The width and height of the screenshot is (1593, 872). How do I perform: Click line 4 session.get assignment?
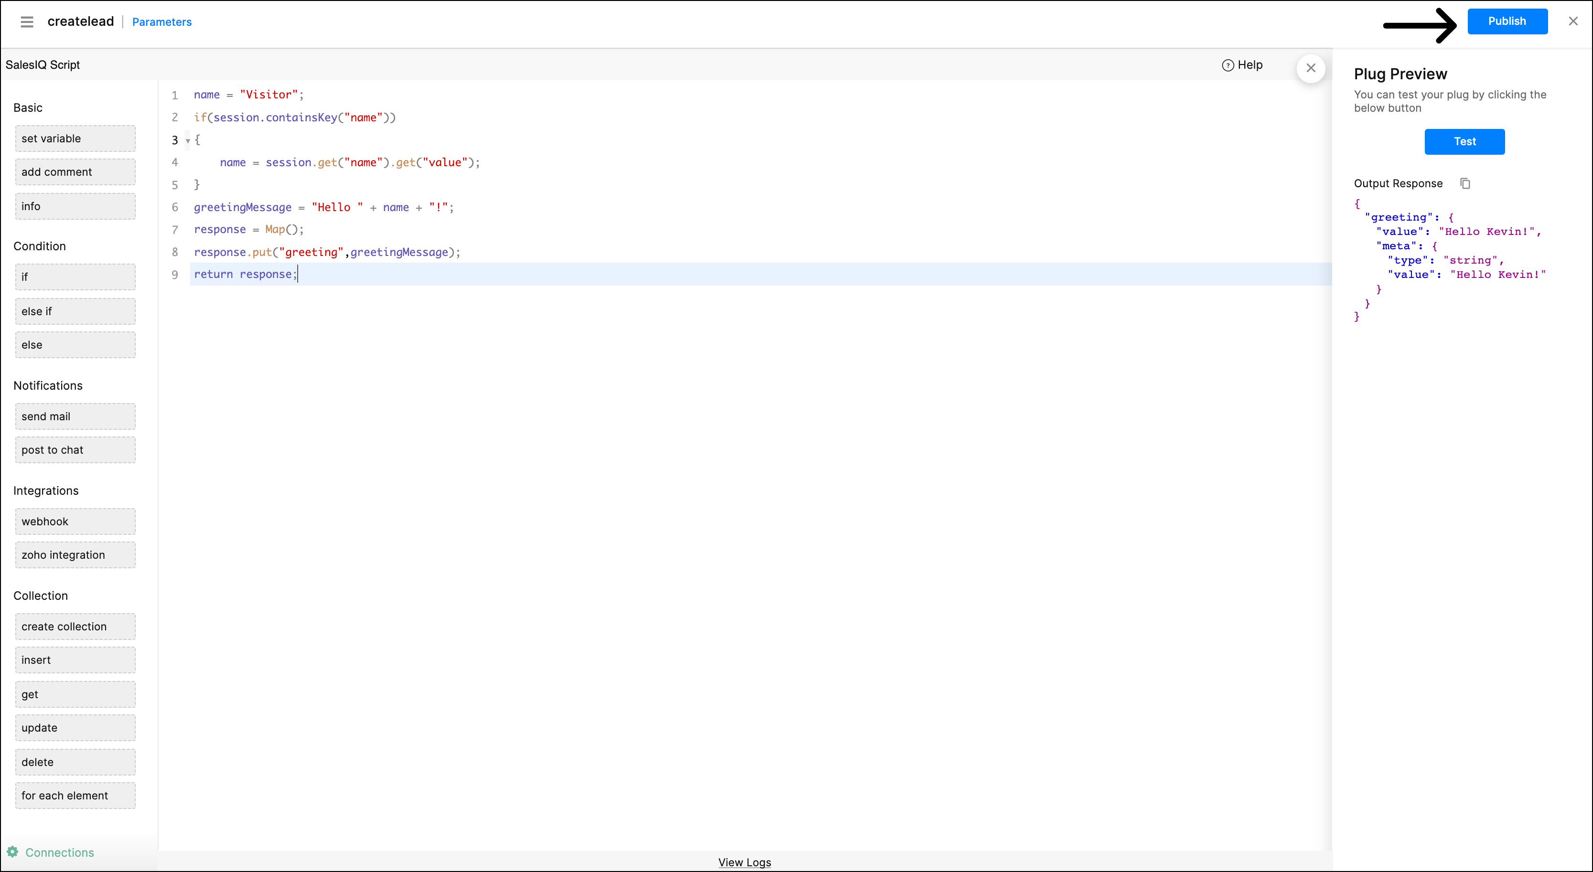[350, 162]
